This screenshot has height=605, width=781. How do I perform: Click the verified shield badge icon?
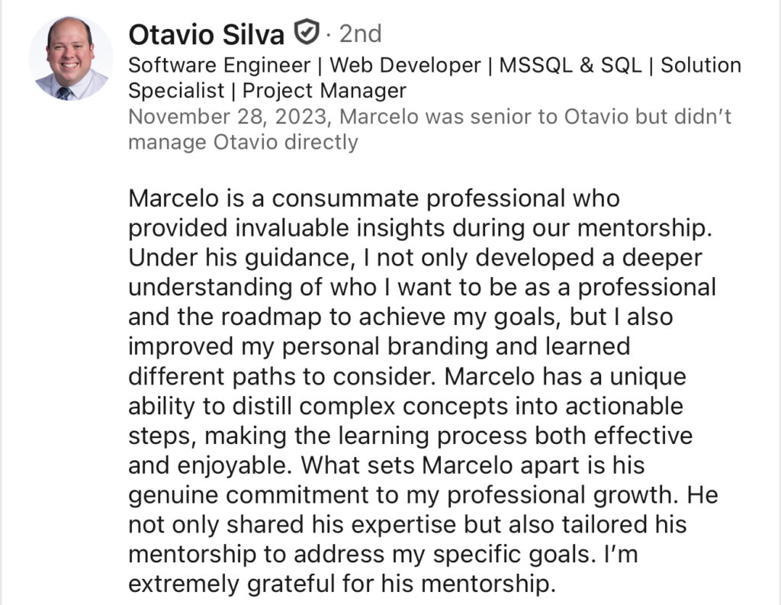(306, 33)
